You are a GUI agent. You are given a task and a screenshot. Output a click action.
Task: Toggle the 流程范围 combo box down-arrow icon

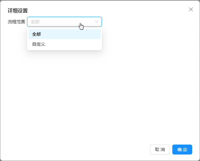(97, 22)
